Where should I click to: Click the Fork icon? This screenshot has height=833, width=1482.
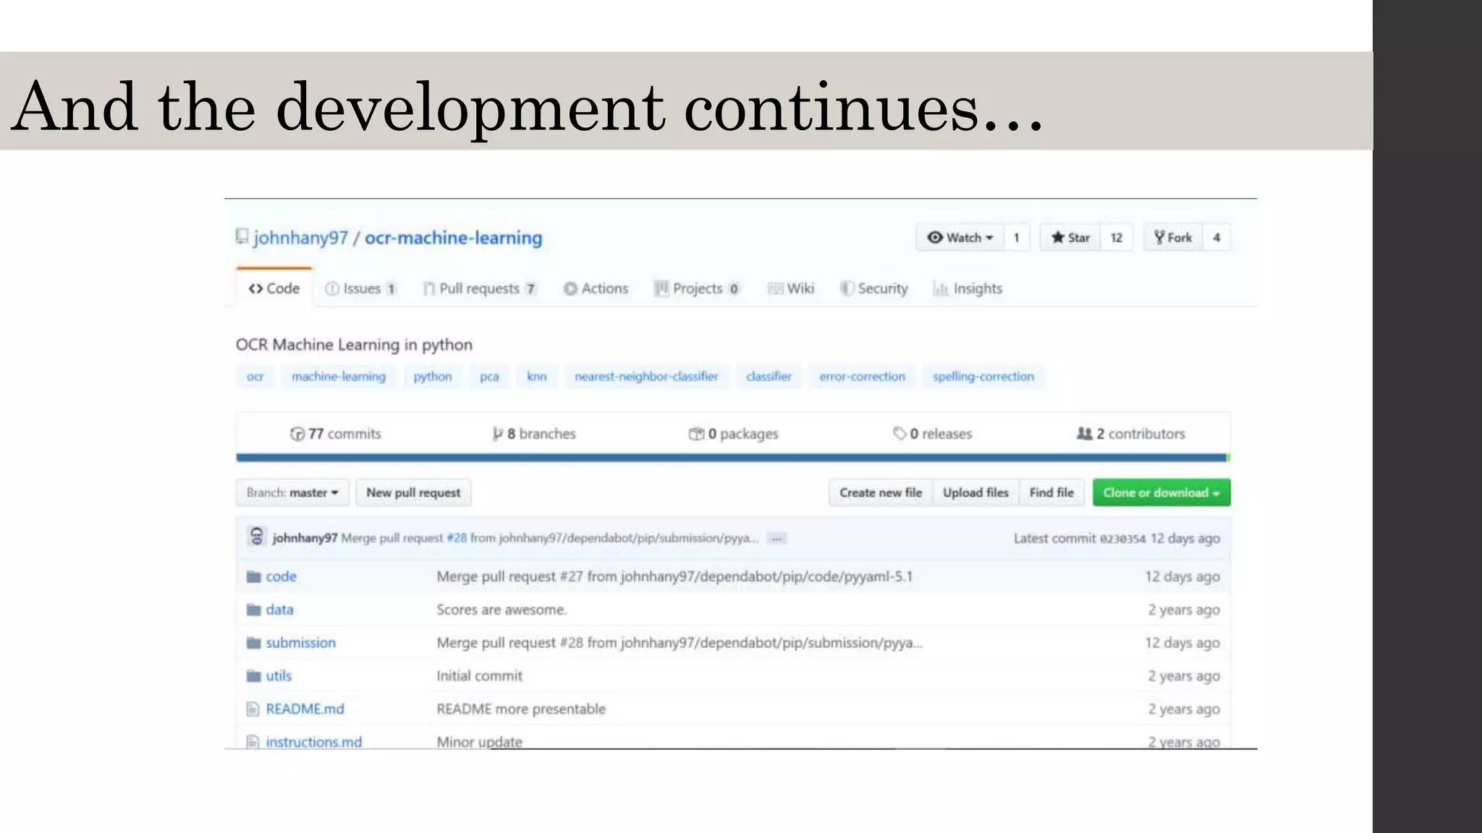pos(1159,237)
